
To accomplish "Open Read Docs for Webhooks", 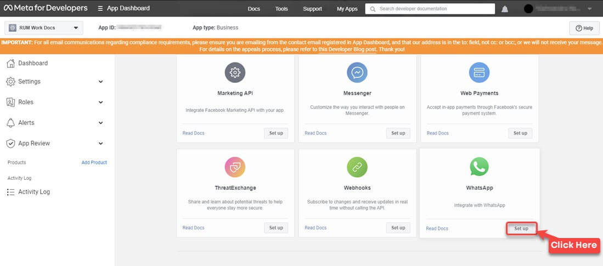I will coord(315,228).
